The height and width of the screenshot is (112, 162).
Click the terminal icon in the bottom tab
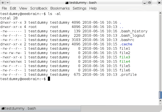coord(3,108)
